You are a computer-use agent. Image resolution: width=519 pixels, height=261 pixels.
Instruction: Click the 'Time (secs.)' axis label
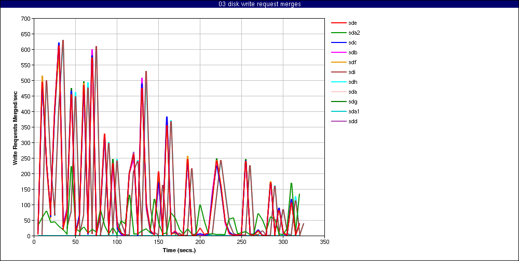pos(179,250)
